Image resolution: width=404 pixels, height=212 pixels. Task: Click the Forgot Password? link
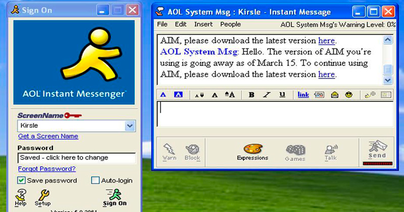coord(46,169)
